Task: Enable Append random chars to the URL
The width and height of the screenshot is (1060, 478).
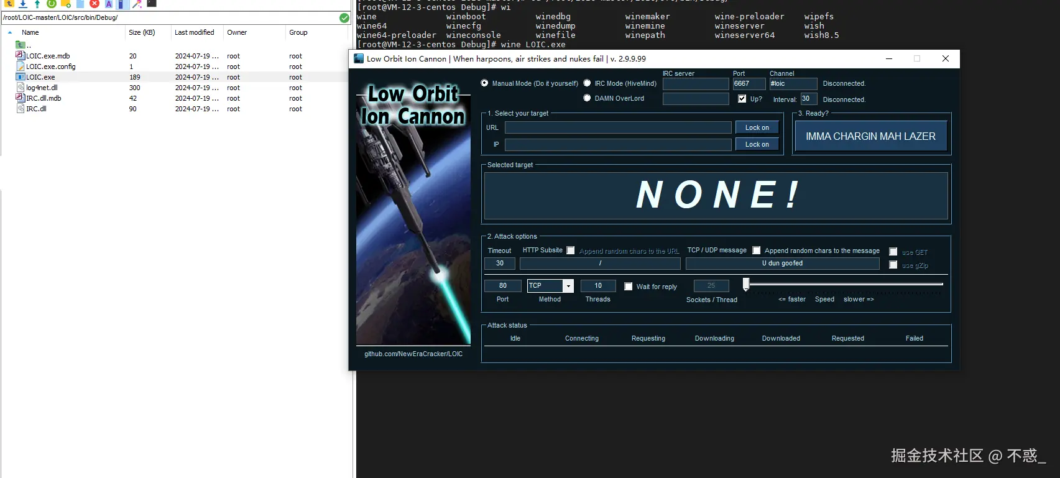Action: tap(571, 250)
